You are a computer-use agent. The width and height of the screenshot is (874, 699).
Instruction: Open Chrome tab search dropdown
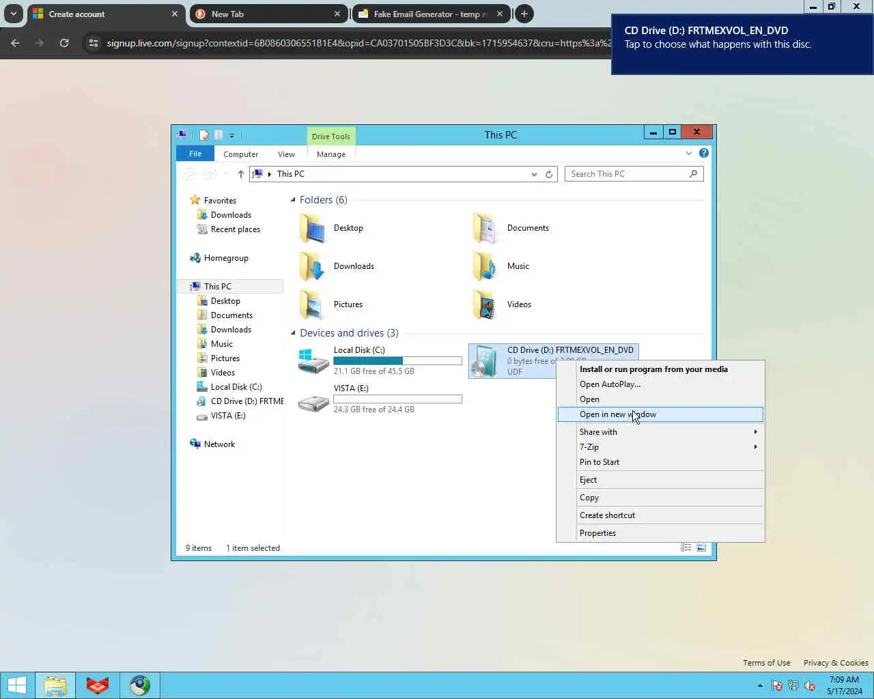coord(13,14)
